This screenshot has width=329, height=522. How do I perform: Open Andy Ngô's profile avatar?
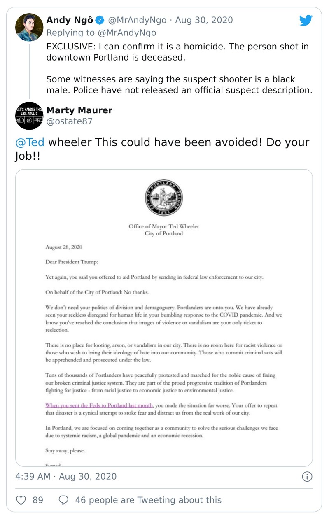click(29, 27)
